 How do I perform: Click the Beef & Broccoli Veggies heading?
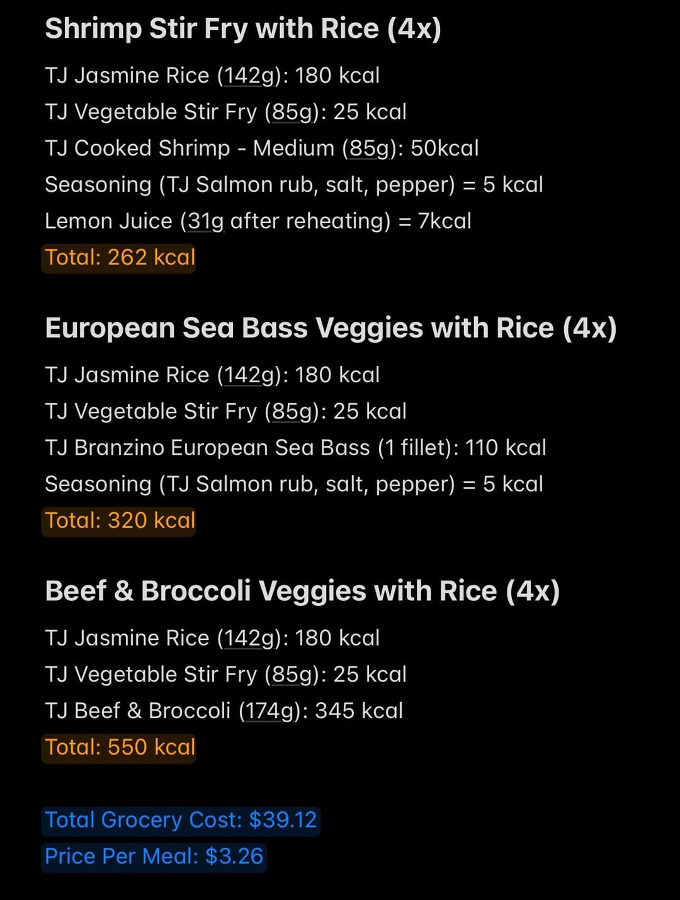(302, 591)
